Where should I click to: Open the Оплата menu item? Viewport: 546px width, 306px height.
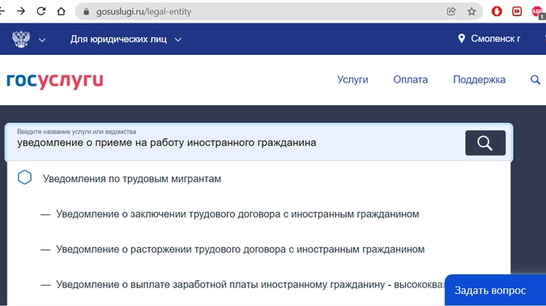click(x=410, y=79)
